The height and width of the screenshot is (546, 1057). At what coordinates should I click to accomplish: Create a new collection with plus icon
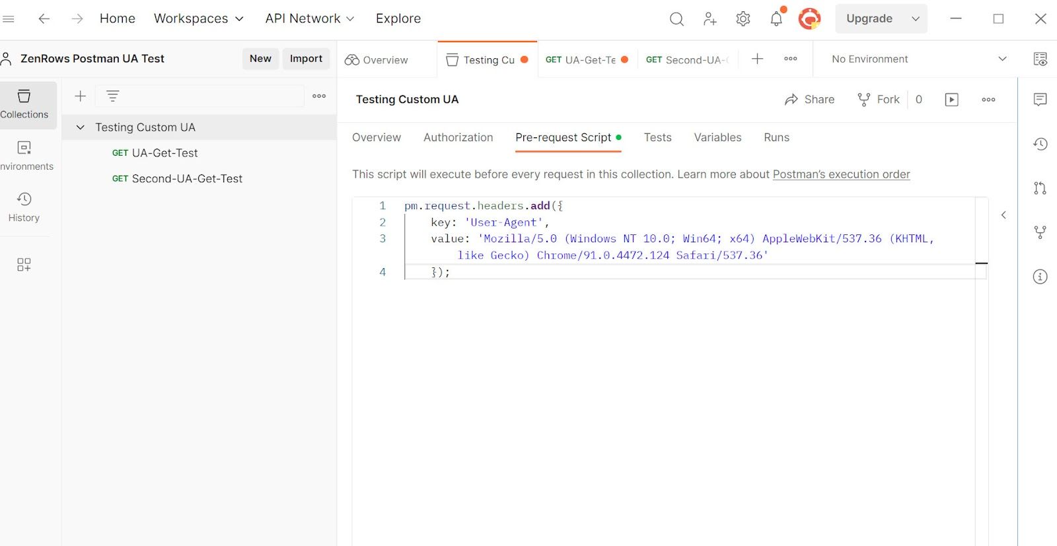80,96
